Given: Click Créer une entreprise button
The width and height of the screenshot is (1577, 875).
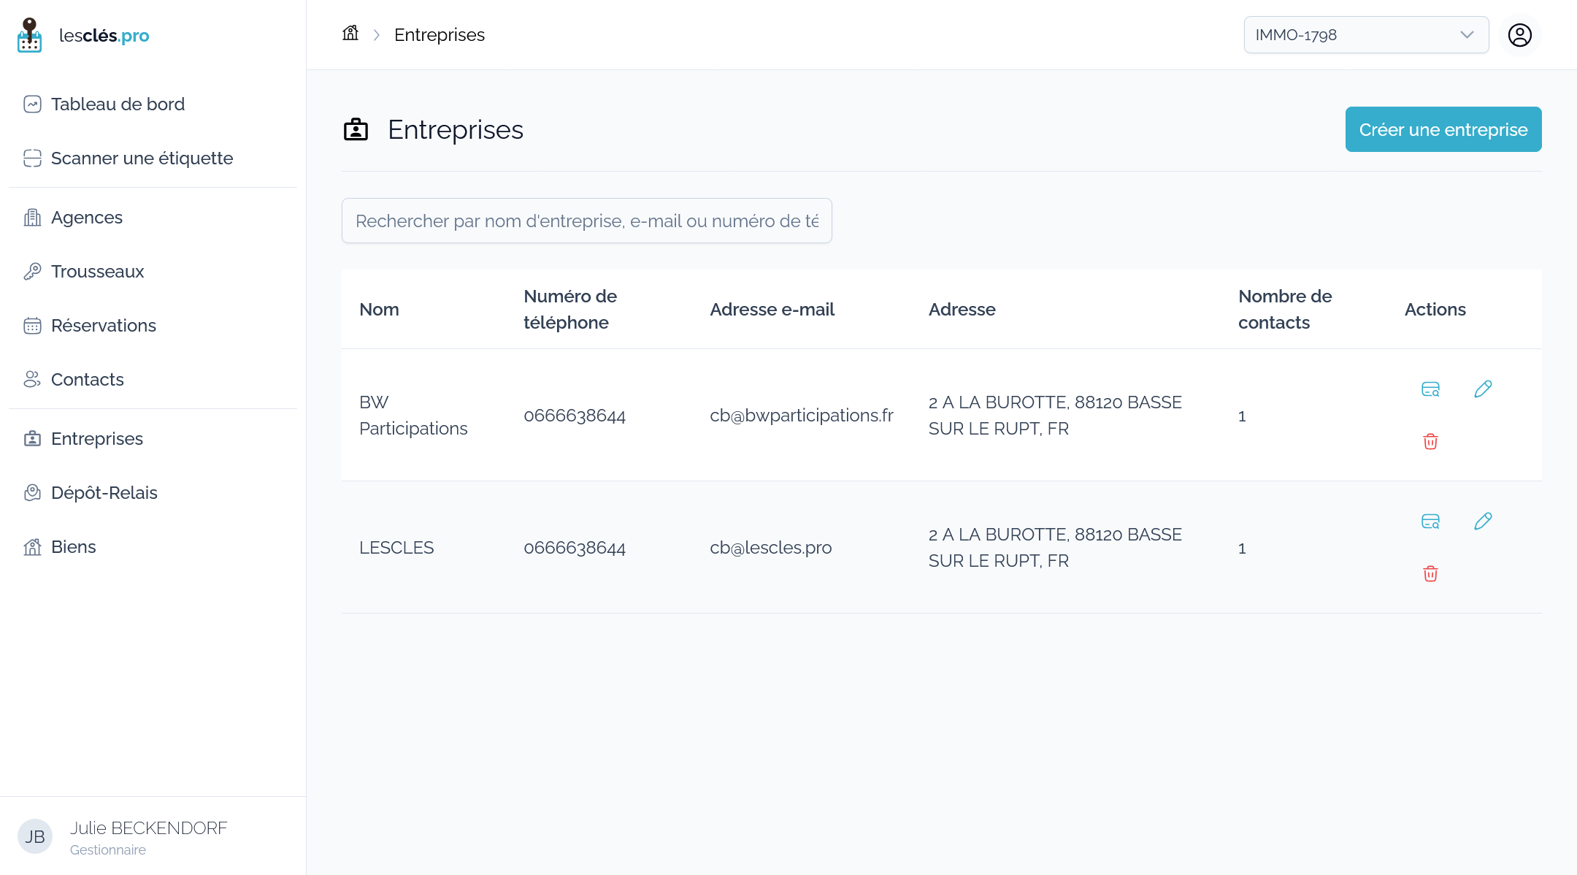Looking at the screenshot, I should point(1443,129).
